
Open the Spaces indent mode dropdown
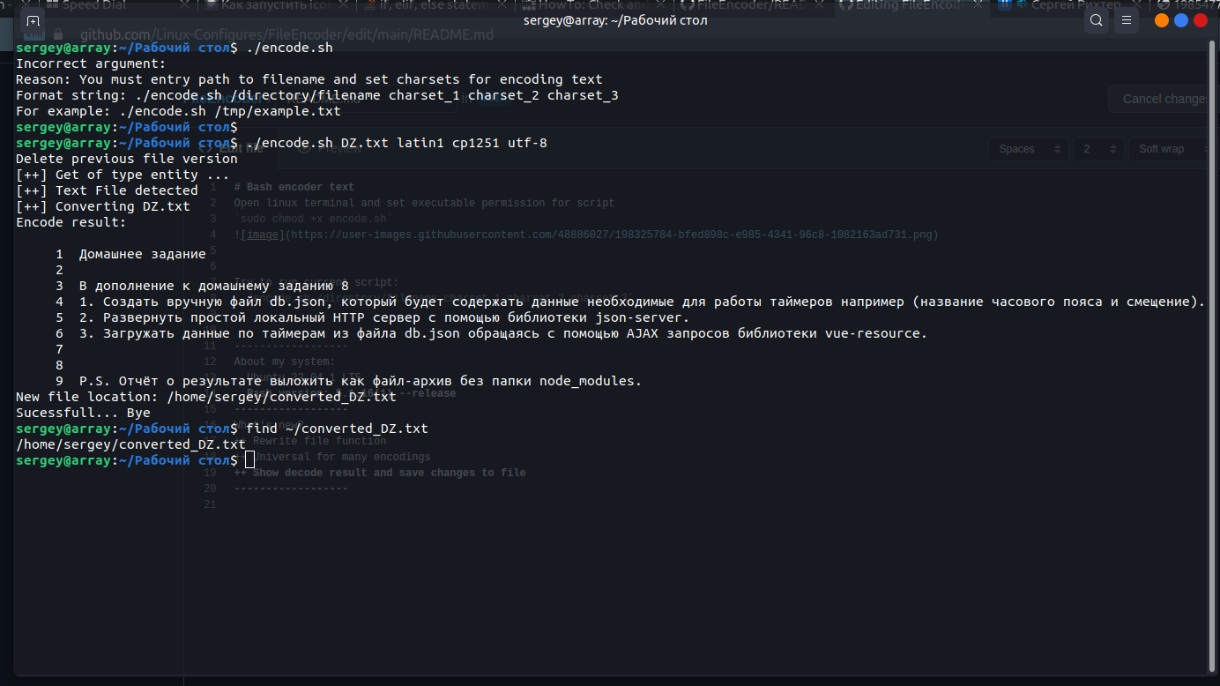tap(1028, 149)
